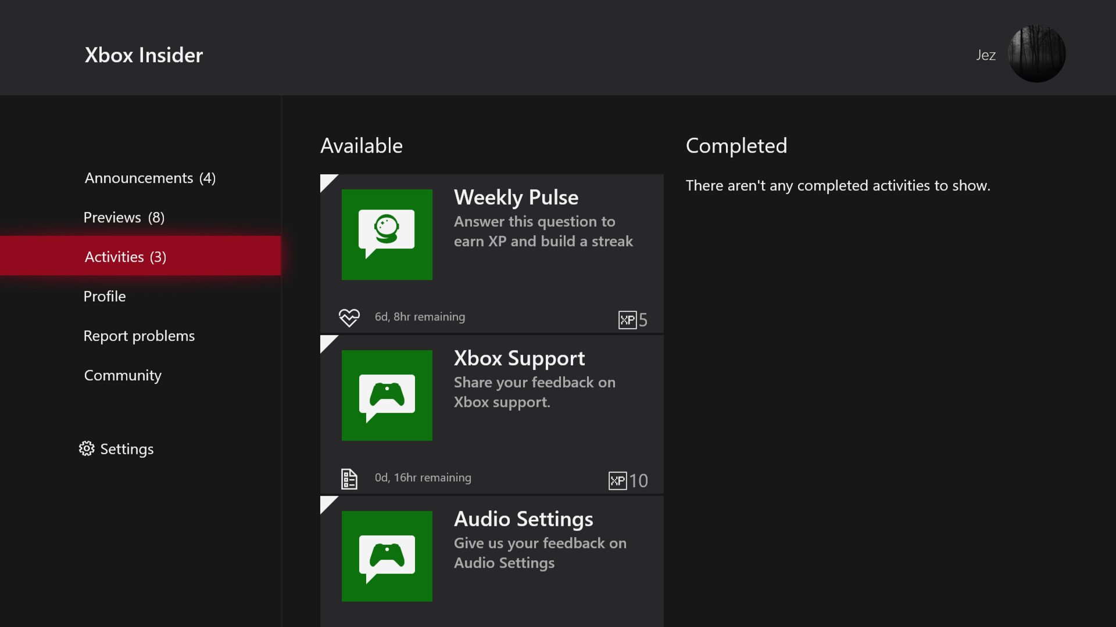
Task: Click the heartbeat pulse icon
Action: click(x=349, y=318)
